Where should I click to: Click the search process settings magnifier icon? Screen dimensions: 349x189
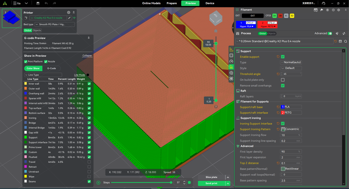point(345,41)
